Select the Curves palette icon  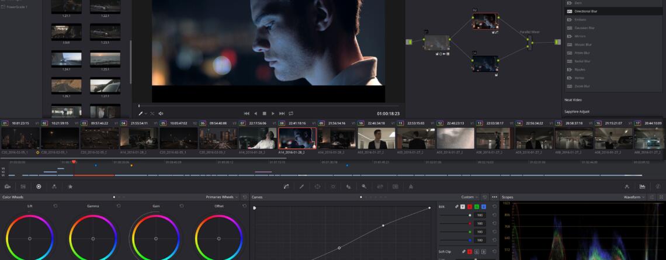[x=286, y=186]
